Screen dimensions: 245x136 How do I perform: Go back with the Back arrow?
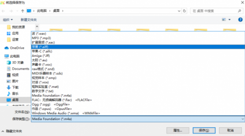pyautogui.click(x=3, y=11)
